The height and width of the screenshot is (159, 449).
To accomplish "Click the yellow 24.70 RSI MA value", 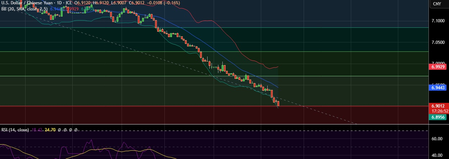I will (x=50, y=130).
